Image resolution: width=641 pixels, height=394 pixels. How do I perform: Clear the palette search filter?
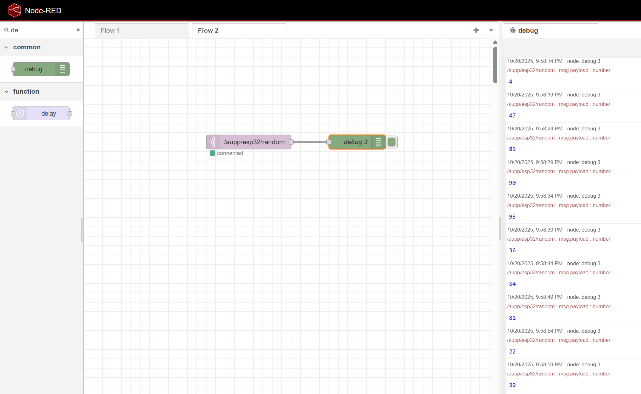(x=78, y=30)
